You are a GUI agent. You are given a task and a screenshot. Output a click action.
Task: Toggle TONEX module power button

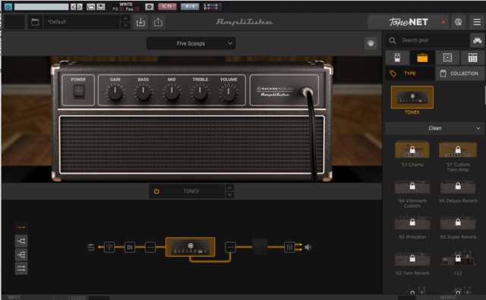click(x=156, y=192)
